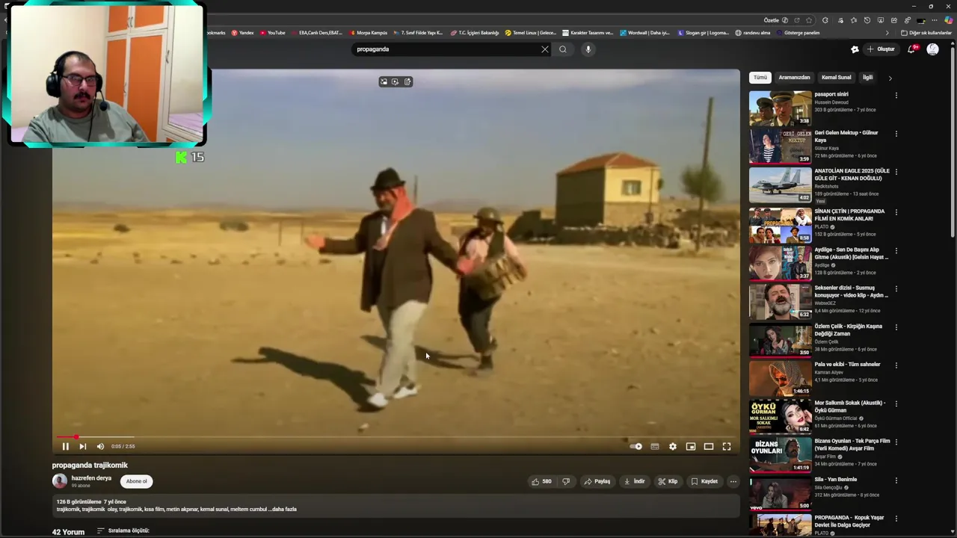This screenshot has width=957, height=538.
Task: Open the hazrefen derya channel name link
Action: (x=91, y=478)
